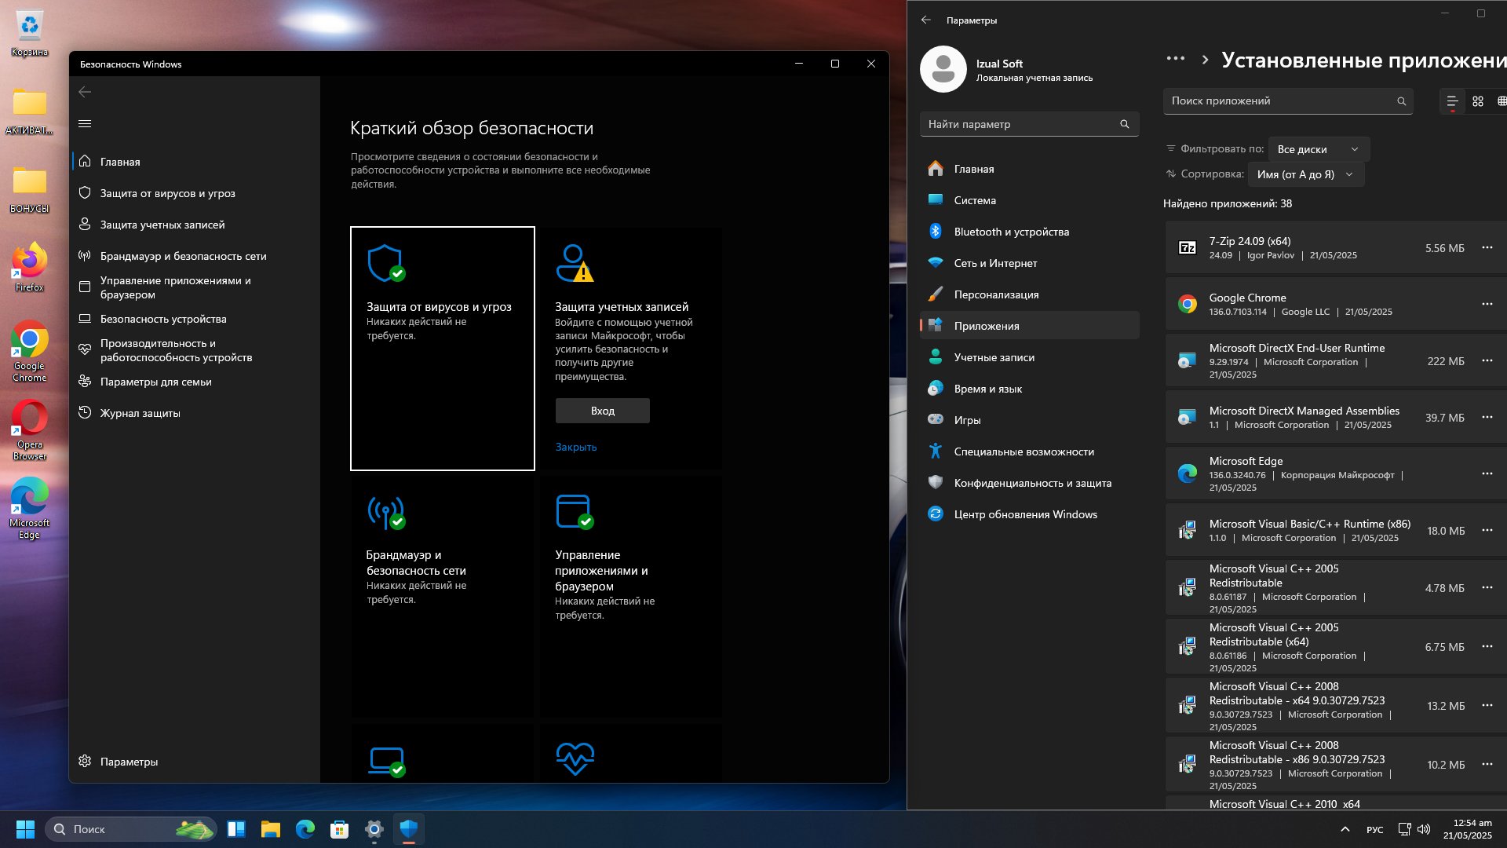Screen dimensions: 1507x848
Task: Open more options for Google Chrome app entry
Action: click(1487, 304)
